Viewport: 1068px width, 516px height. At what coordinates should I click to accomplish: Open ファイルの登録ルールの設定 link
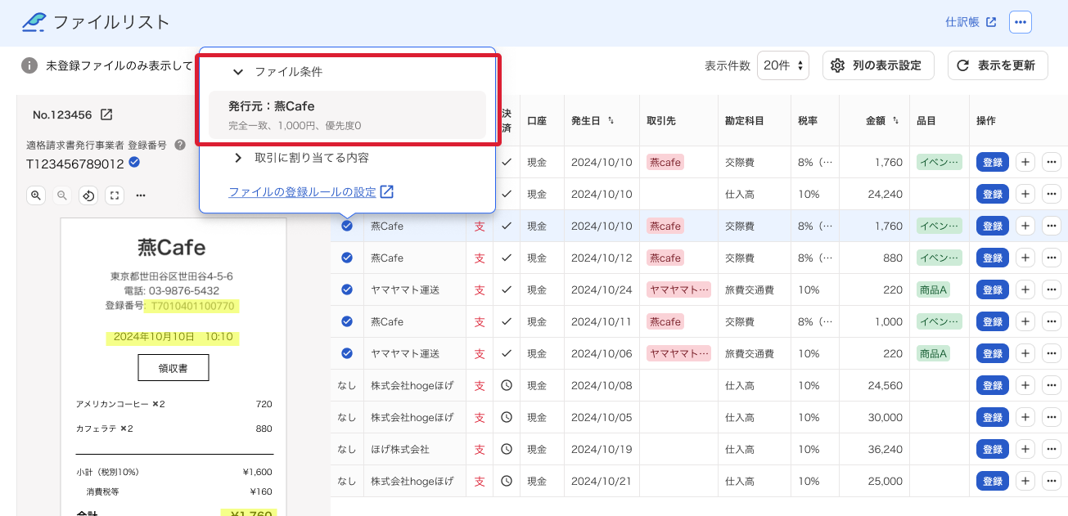tap(311, 192)
